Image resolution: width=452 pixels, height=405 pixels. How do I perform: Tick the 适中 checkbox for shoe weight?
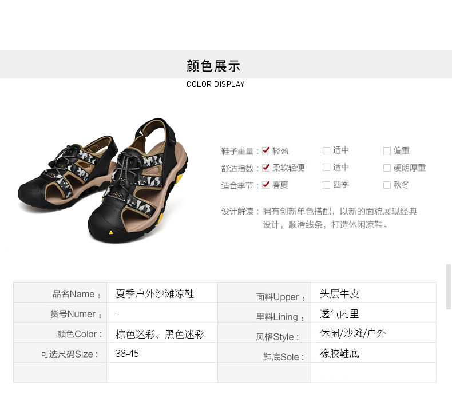(x=326, y=150)
